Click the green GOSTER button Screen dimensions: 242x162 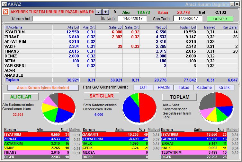[x=220, y=19]
